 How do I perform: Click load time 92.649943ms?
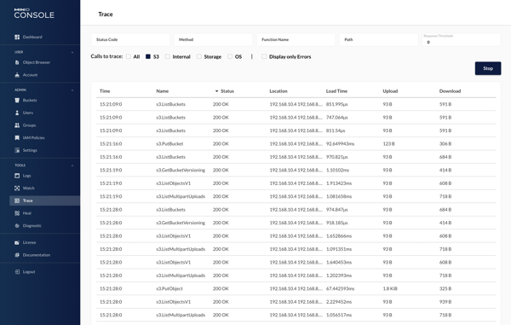(x=340, y=143)
